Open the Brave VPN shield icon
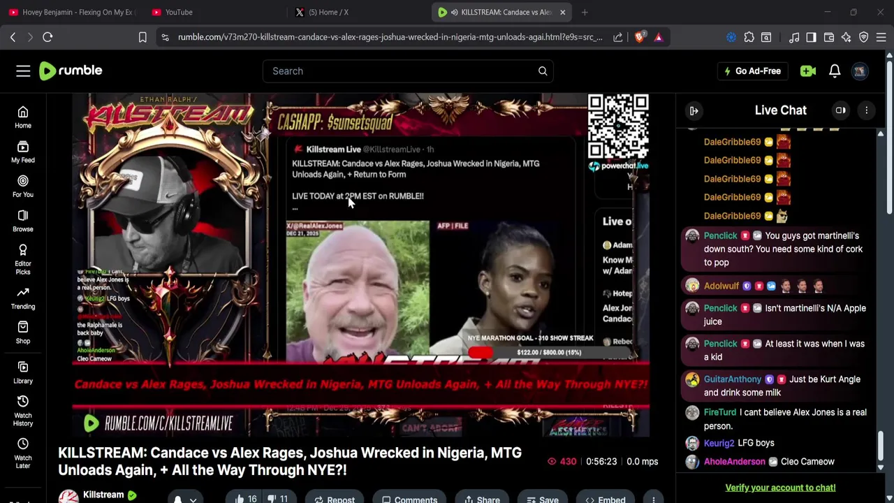The height and width of the screenshot is (503, 894). pos(863,37)
